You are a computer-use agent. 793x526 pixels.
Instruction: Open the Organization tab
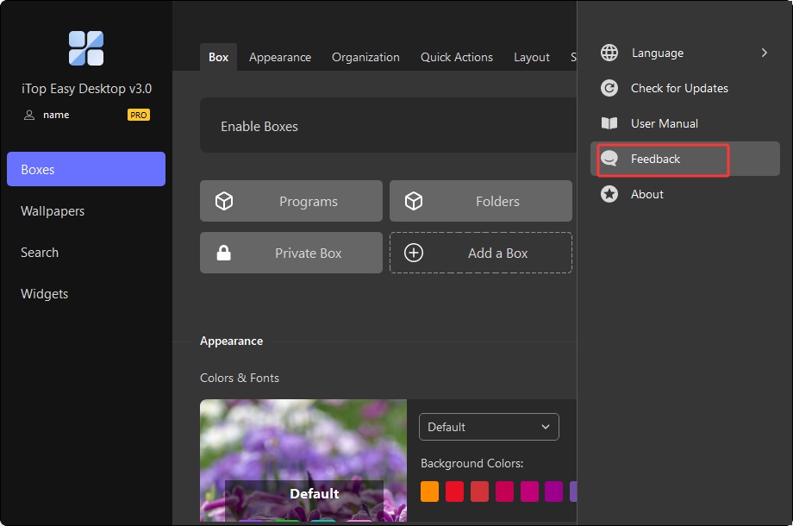pos(365,57)
